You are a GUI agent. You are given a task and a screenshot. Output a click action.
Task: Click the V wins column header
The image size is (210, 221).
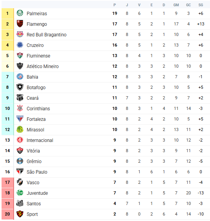(x=139, y=5)
